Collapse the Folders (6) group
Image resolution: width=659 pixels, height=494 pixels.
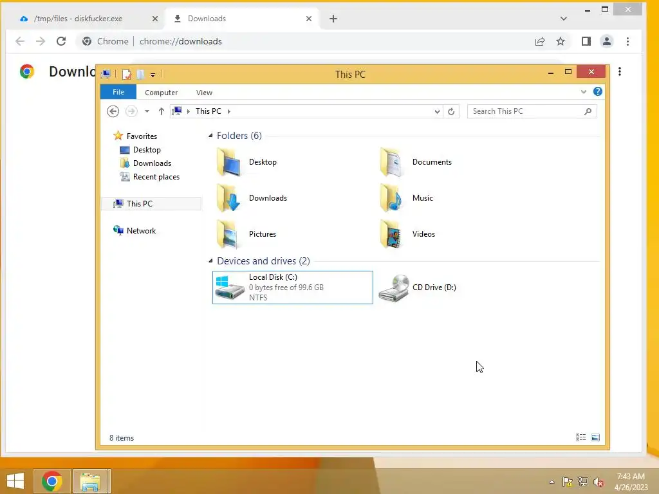tap(210, 135)
